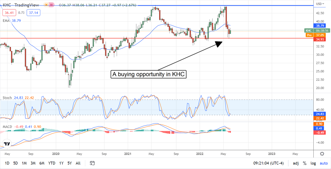This screenshot has height=169, width=331.
Task: Select the 6M time range
Action: coord(42,163)
